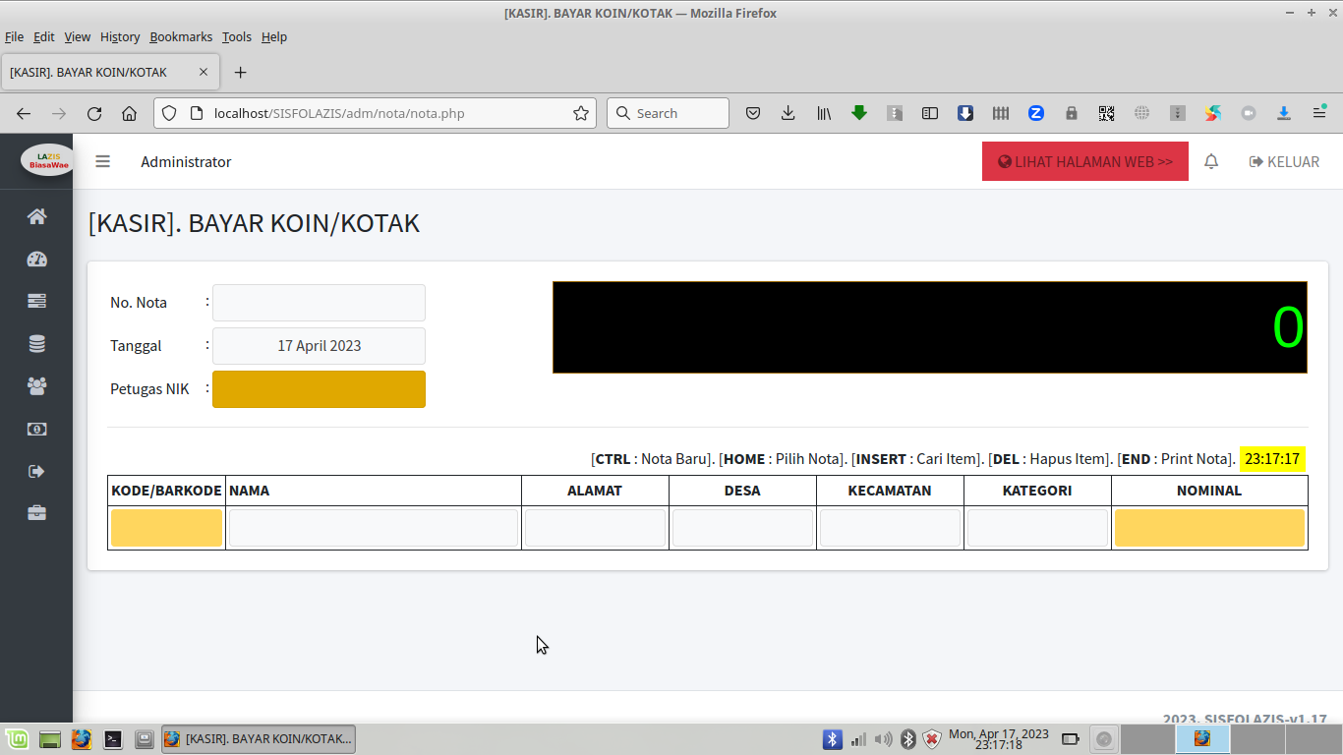Toggle Firefox sidebar view icon
Image resolution: width=1343 pixels, height=755 pixels.
point(930,113)
